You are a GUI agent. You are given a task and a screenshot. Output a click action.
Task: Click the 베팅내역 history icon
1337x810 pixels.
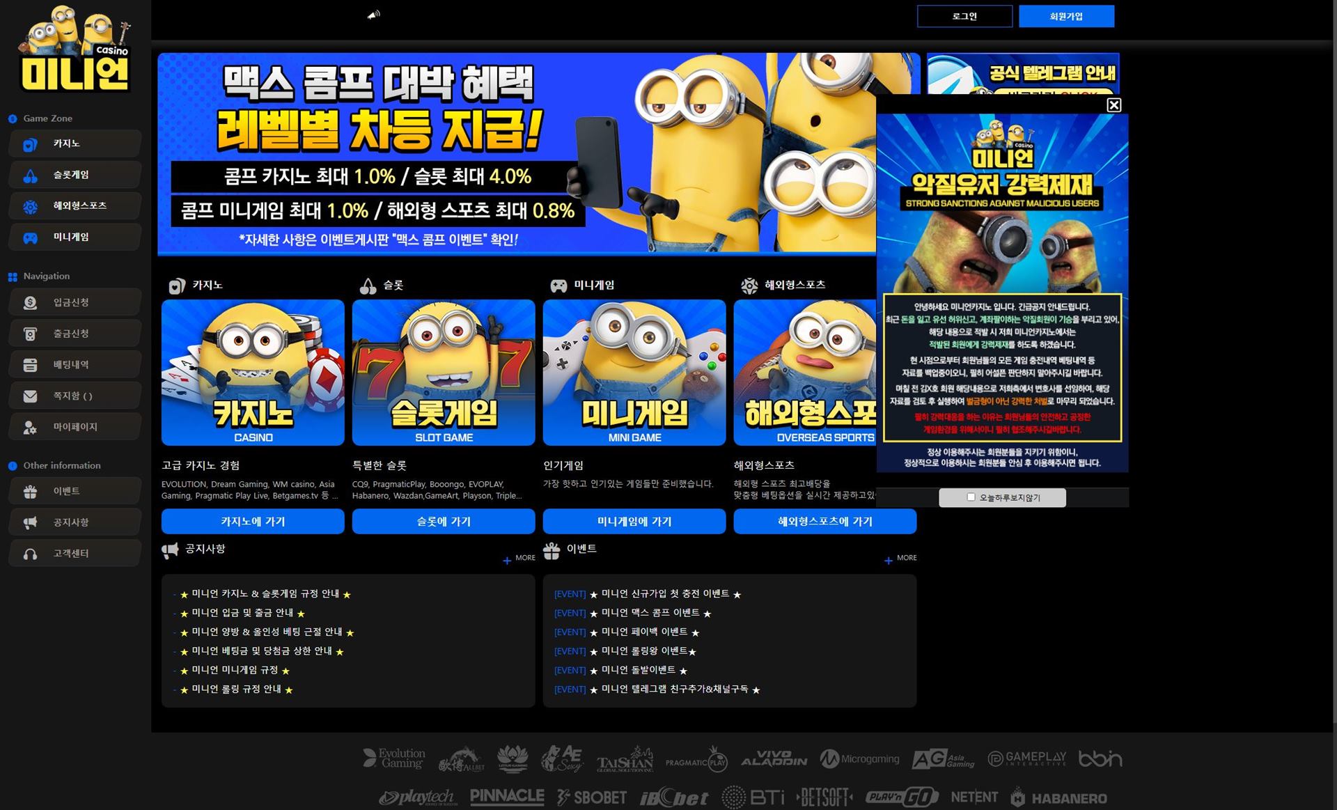click(x=30, y=365)
